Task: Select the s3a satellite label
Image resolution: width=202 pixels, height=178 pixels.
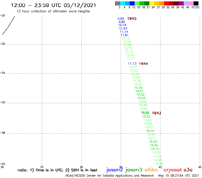Action: pos(188,170)
